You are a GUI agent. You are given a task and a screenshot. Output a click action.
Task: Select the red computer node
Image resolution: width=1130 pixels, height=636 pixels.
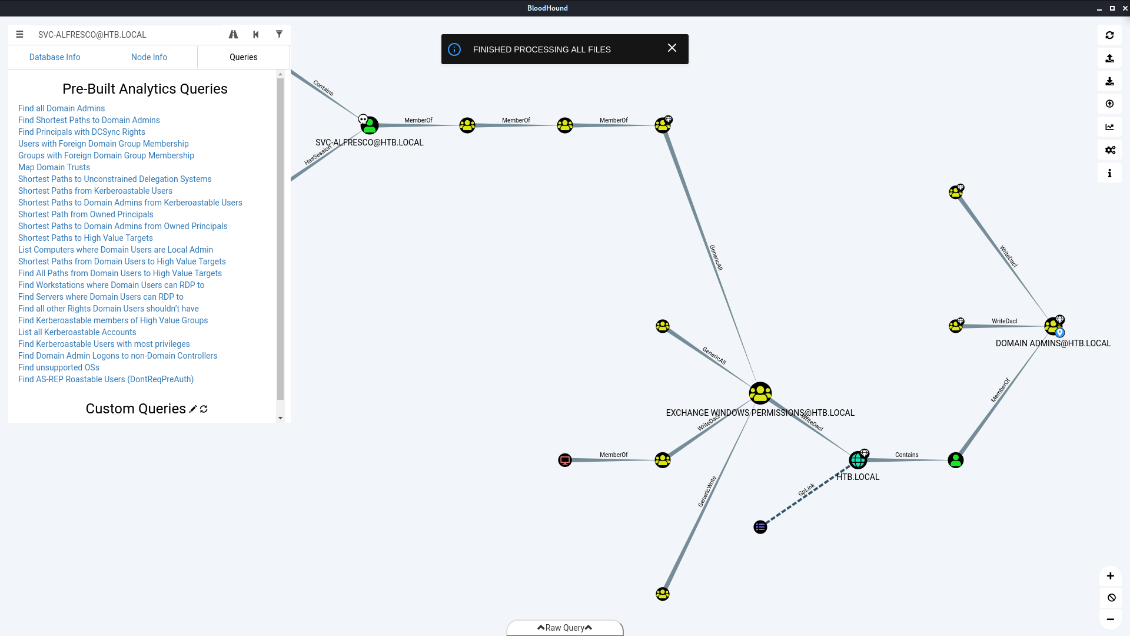565,460
